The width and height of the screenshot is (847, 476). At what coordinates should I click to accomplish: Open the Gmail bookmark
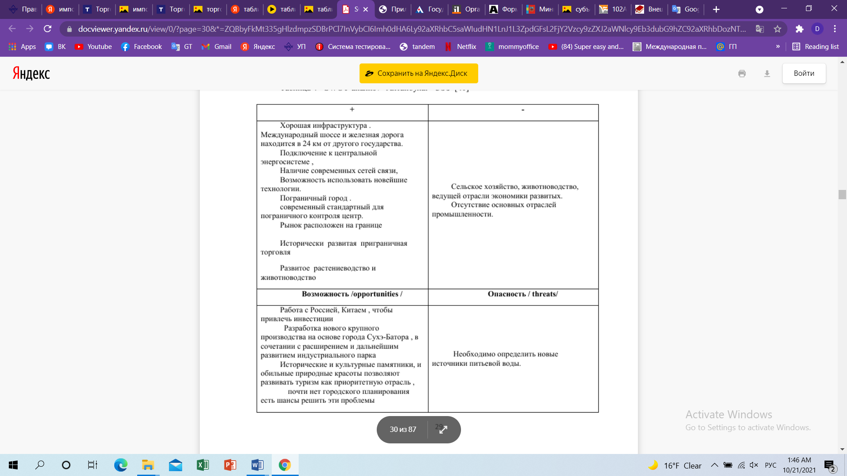pyautogui.click(x=217, y=47)
